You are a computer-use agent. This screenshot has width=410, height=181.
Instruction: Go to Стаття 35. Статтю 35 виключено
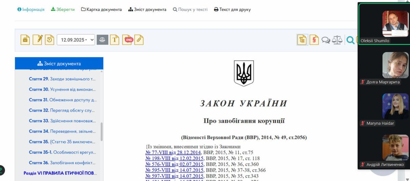coord(63,142)
